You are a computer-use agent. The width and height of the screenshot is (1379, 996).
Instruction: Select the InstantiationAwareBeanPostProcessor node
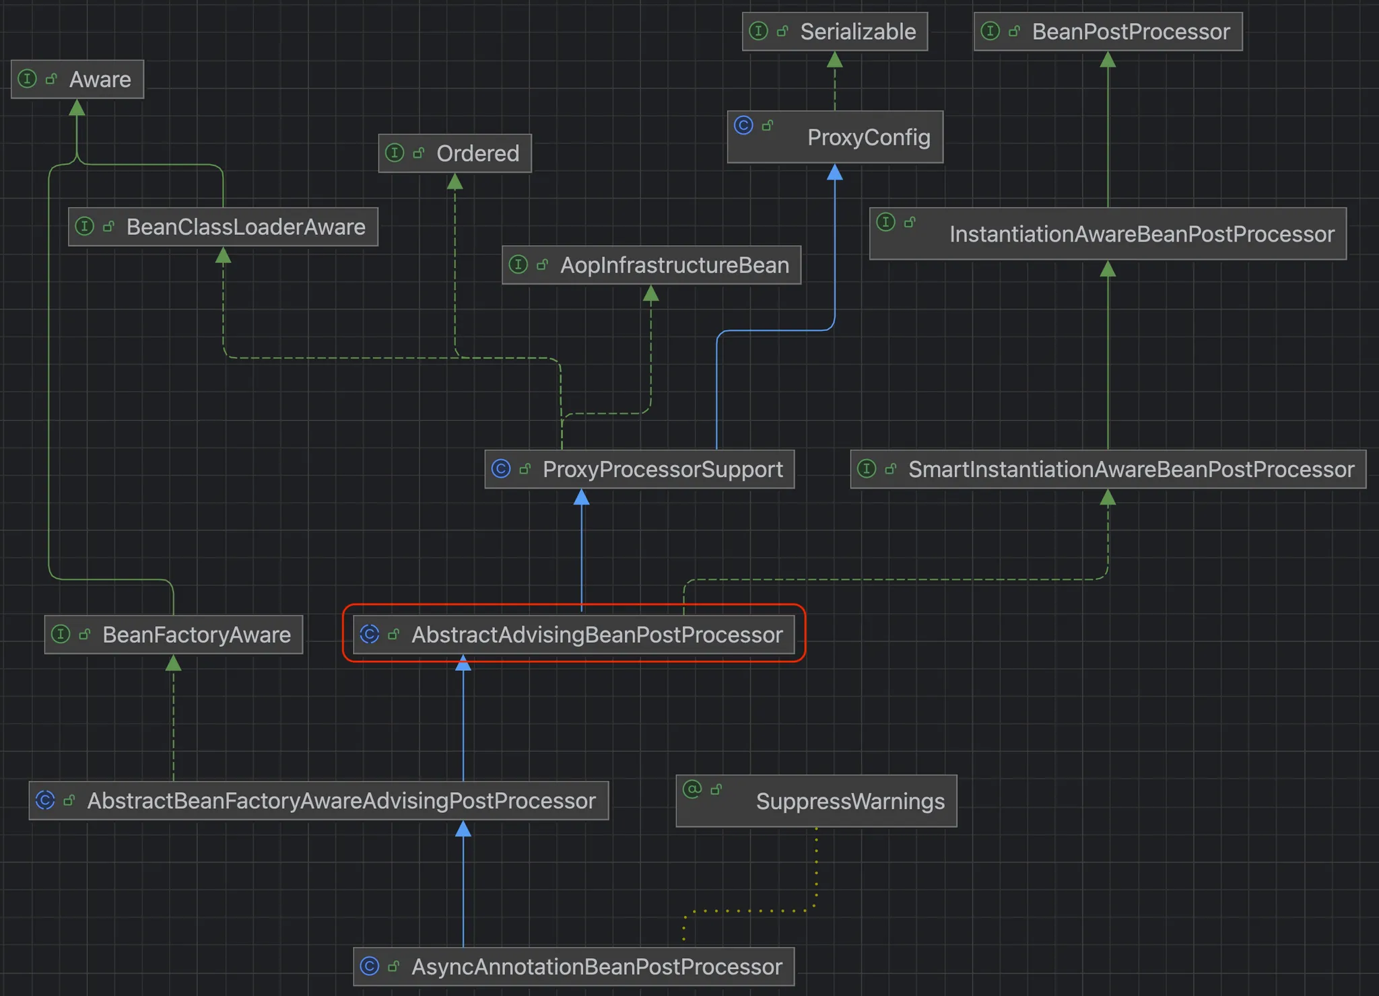(x=1141, y=234)
